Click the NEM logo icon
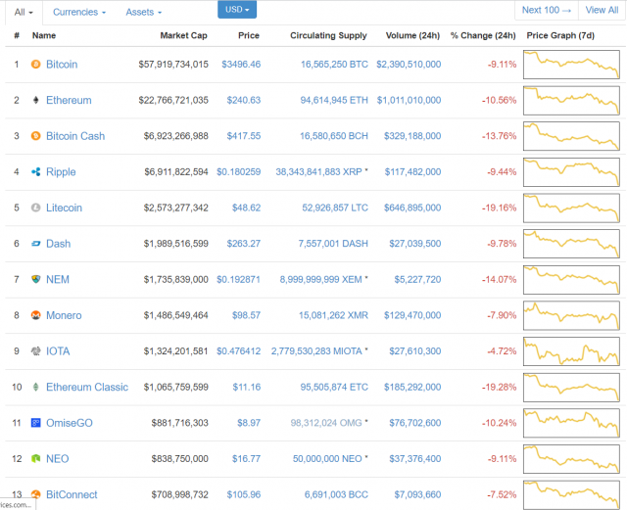This screenshot has width=627, height=510. [x=36, y=280]
